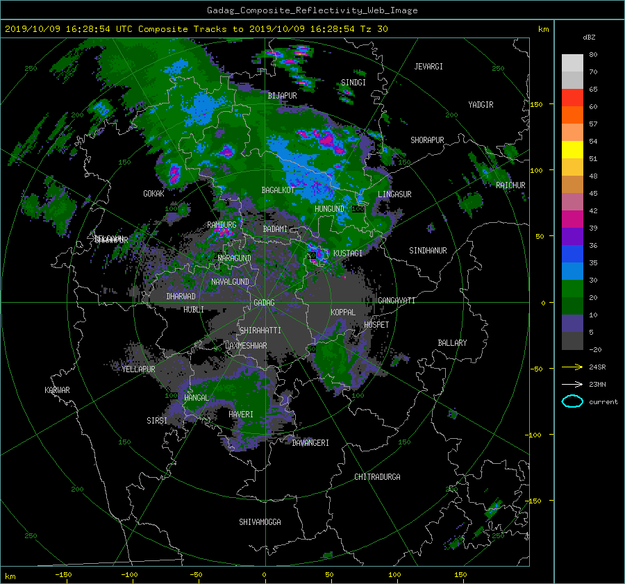Select the orange 57 dBZ color swatch
The width and height of the screenshot is (625, 584).
tap(572, 115)
